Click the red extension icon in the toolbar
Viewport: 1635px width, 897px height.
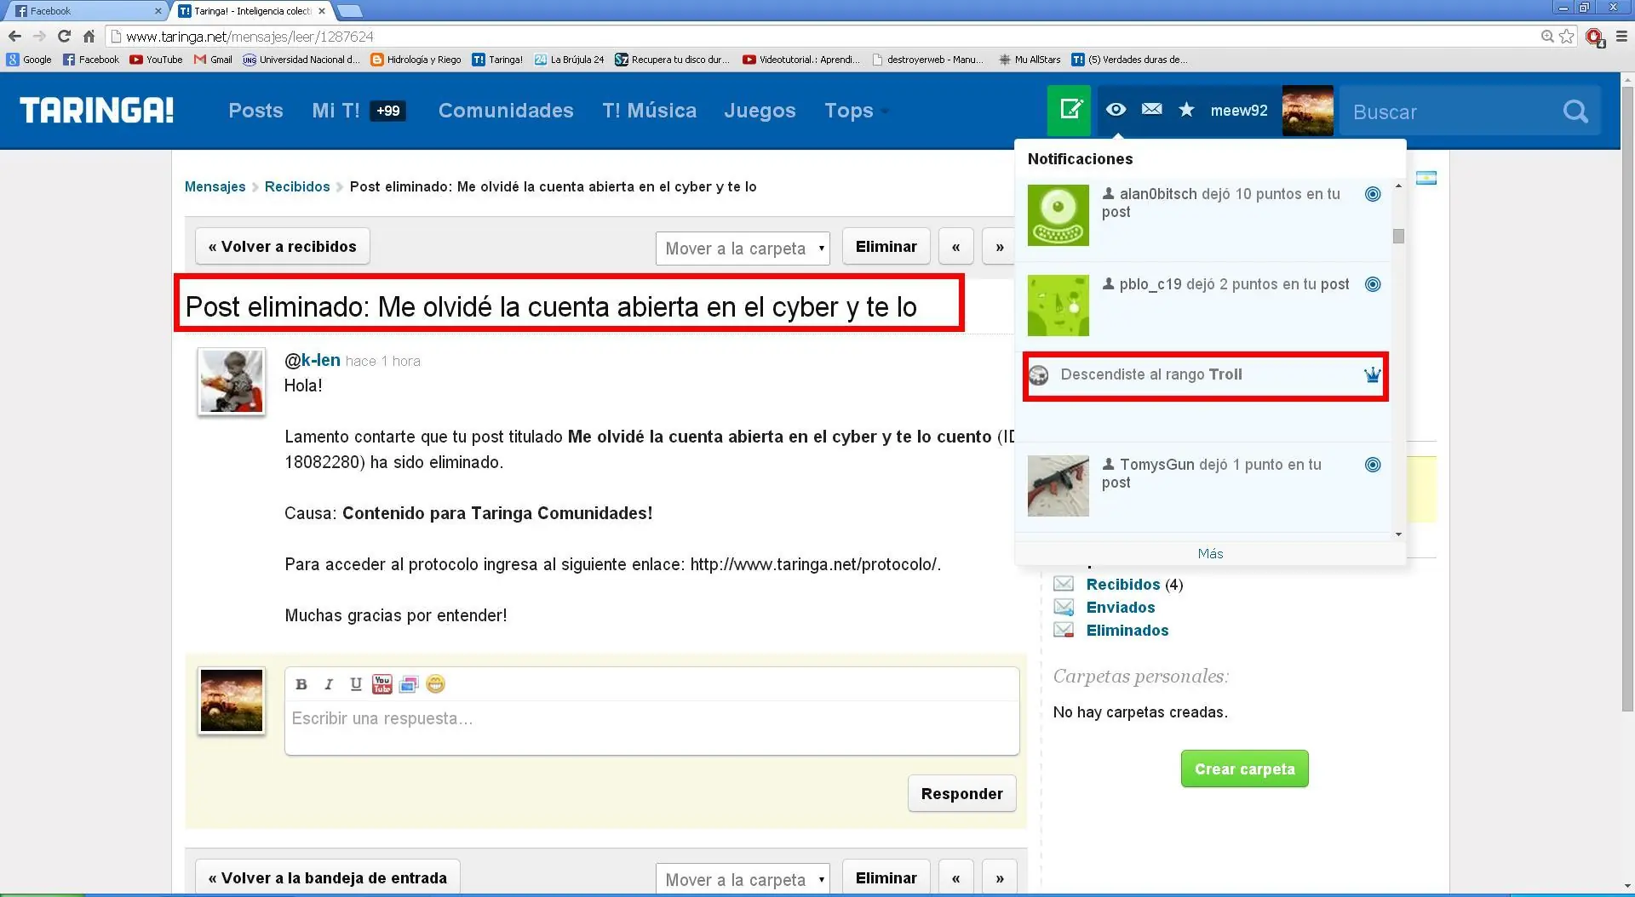[1594, 37]
